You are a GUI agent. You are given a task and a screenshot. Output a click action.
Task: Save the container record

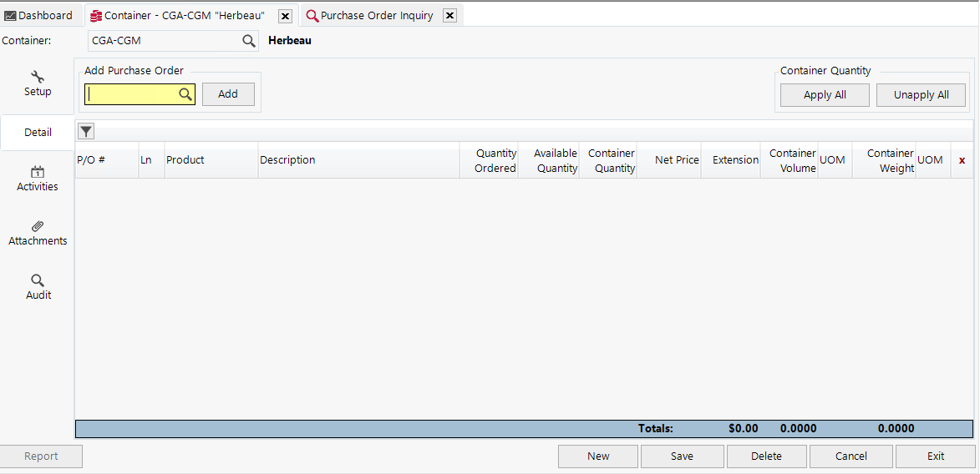point(682,456)
